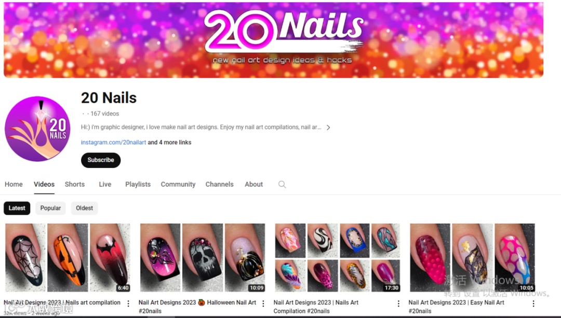Image resolution: width=561 pixels, height=318 pixels.
Task: Open the instagram.com/20nailart link
Action: pyautogui.click(x=113, y=142)
